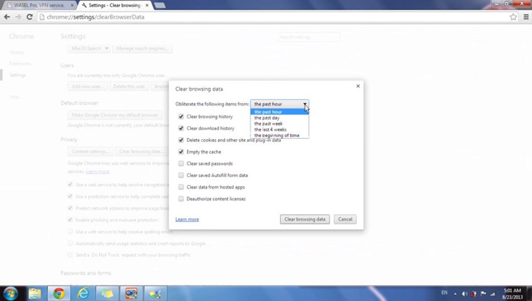
Task: Toggle Send a 'Do Not Track' request checkbox
Action: [70, 255]
